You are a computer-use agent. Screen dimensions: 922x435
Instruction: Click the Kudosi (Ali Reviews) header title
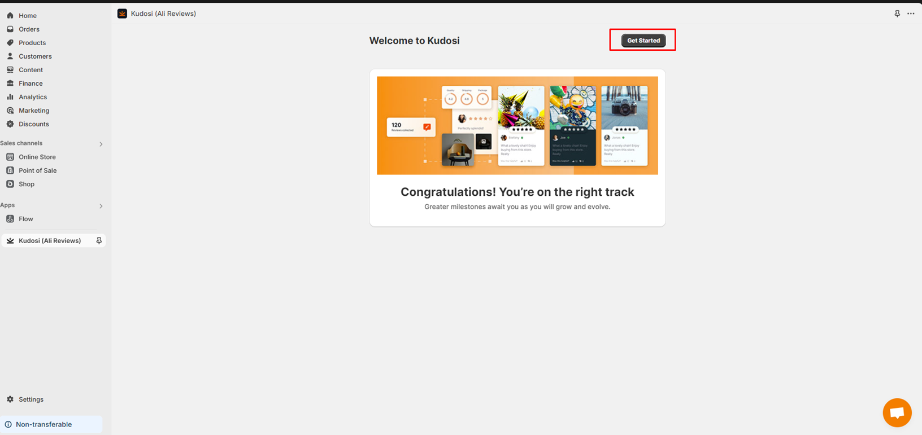coord(163,14)
